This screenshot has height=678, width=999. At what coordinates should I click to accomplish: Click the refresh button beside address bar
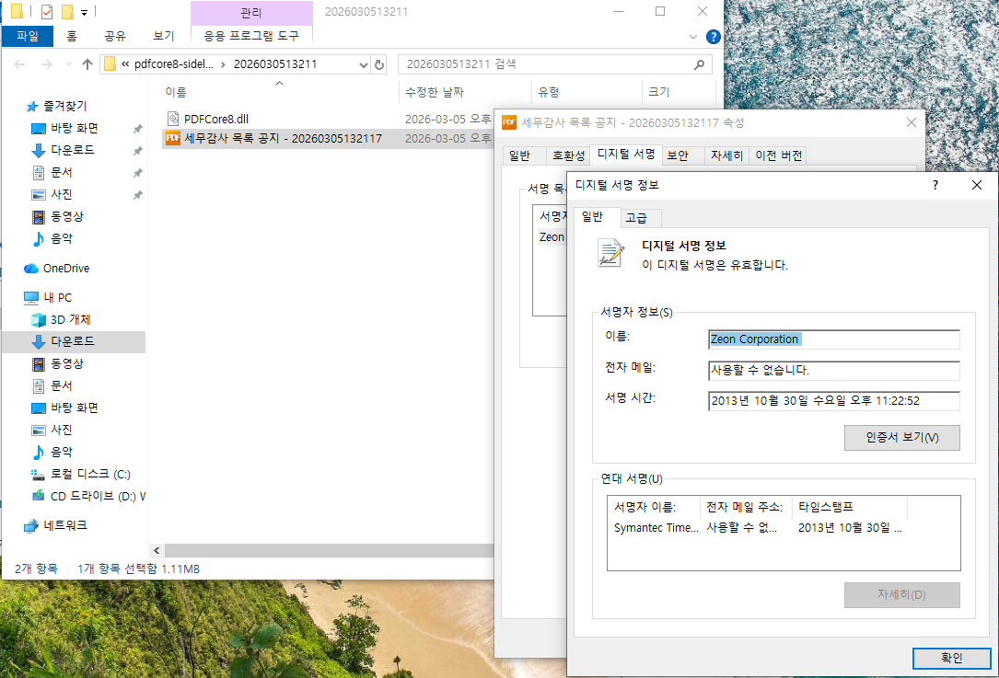coord(378,64)
